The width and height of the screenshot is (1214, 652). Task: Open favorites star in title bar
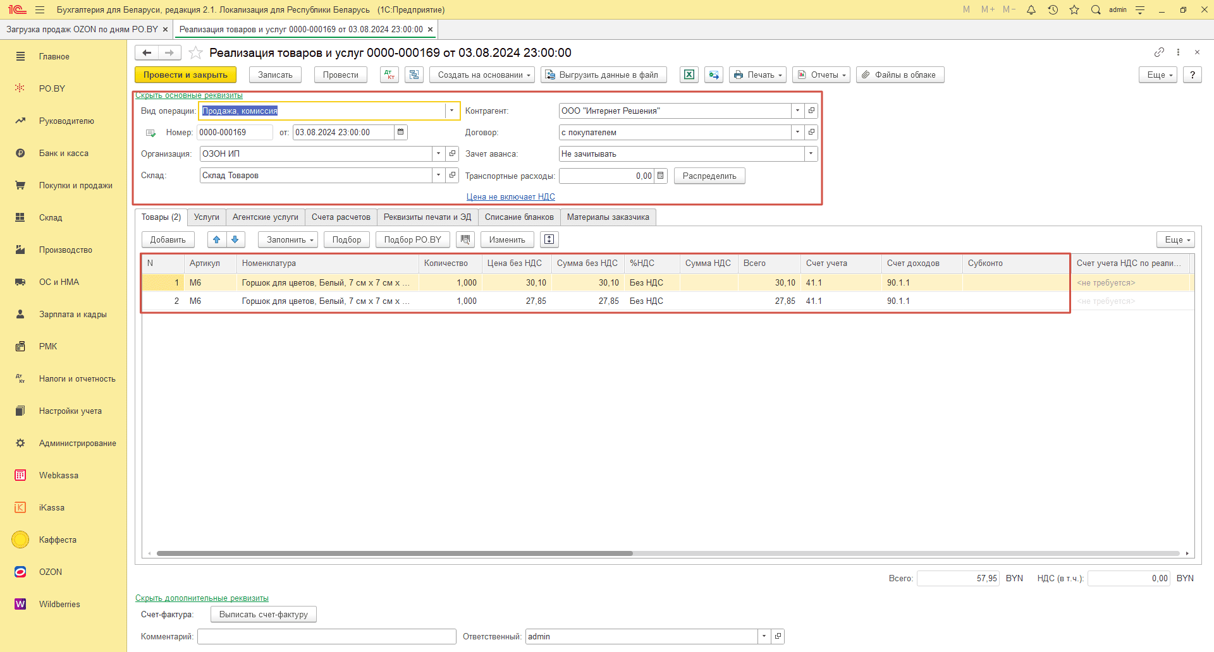click(1074, 9)
